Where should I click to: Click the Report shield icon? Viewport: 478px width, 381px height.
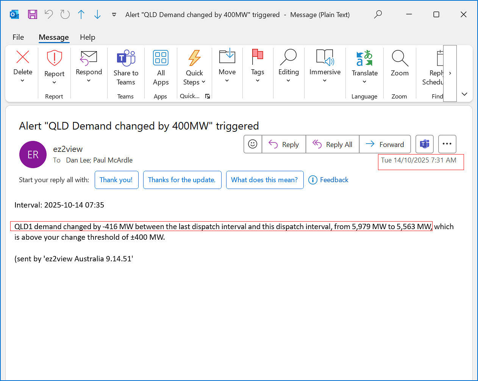pos(54,58)
